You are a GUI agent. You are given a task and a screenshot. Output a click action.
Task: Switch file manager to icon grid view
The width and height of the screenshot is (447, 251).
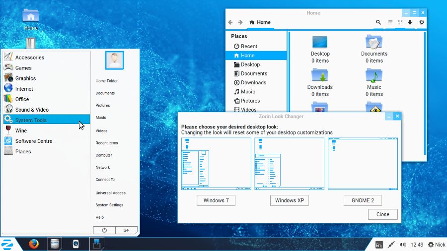tap(400, 22)
